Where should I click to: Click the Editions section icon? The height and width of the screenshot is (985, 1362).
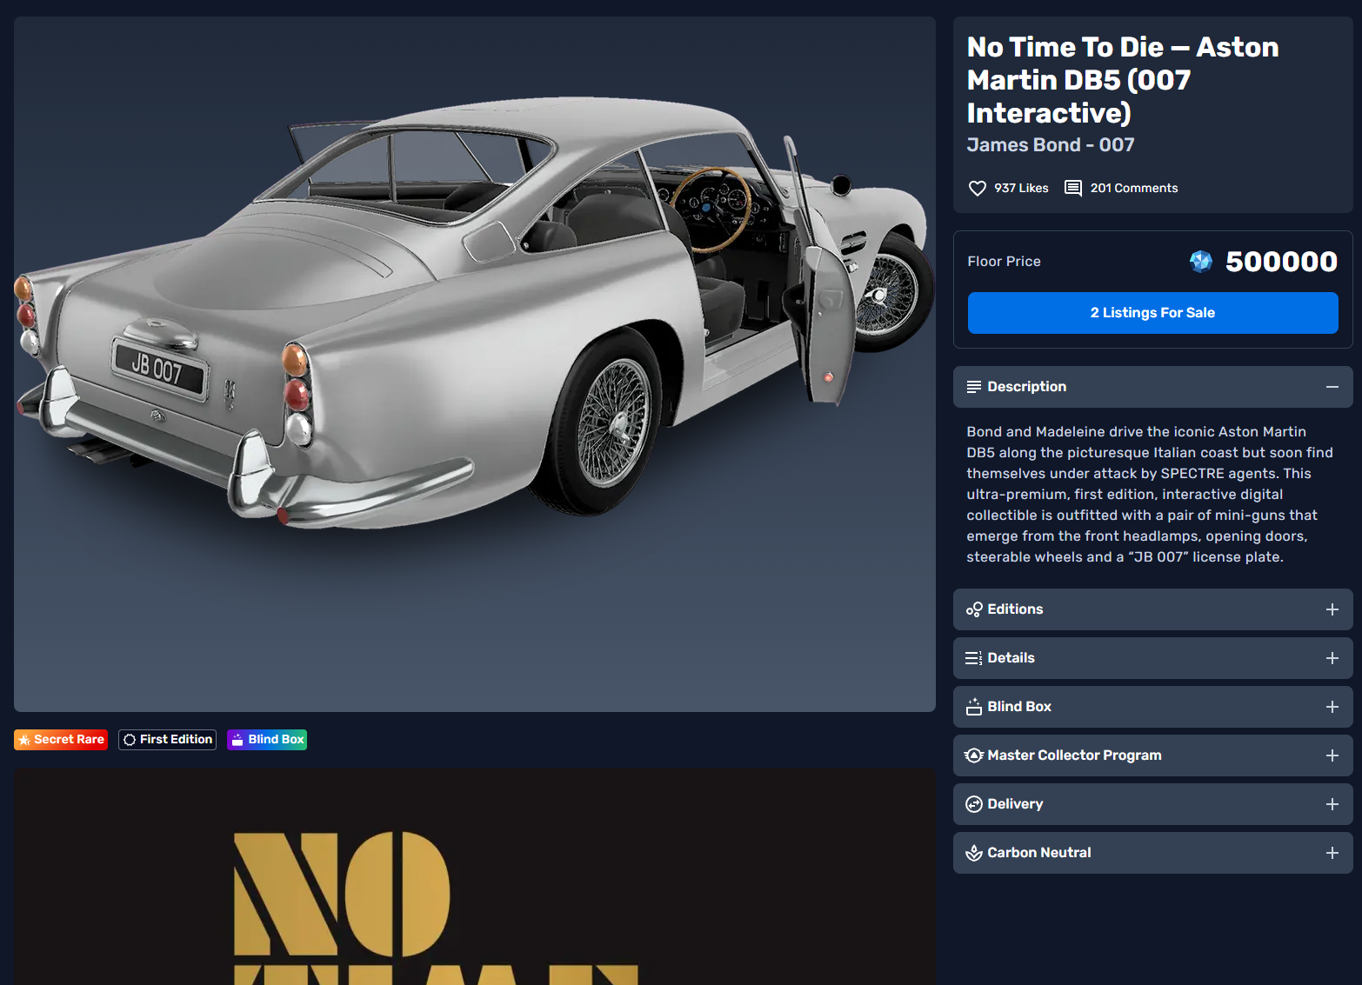coord(974,609)
